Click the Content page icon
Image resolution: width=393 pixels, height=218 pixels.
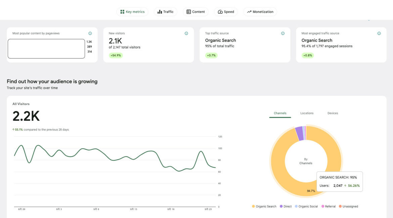click(189, 12)
